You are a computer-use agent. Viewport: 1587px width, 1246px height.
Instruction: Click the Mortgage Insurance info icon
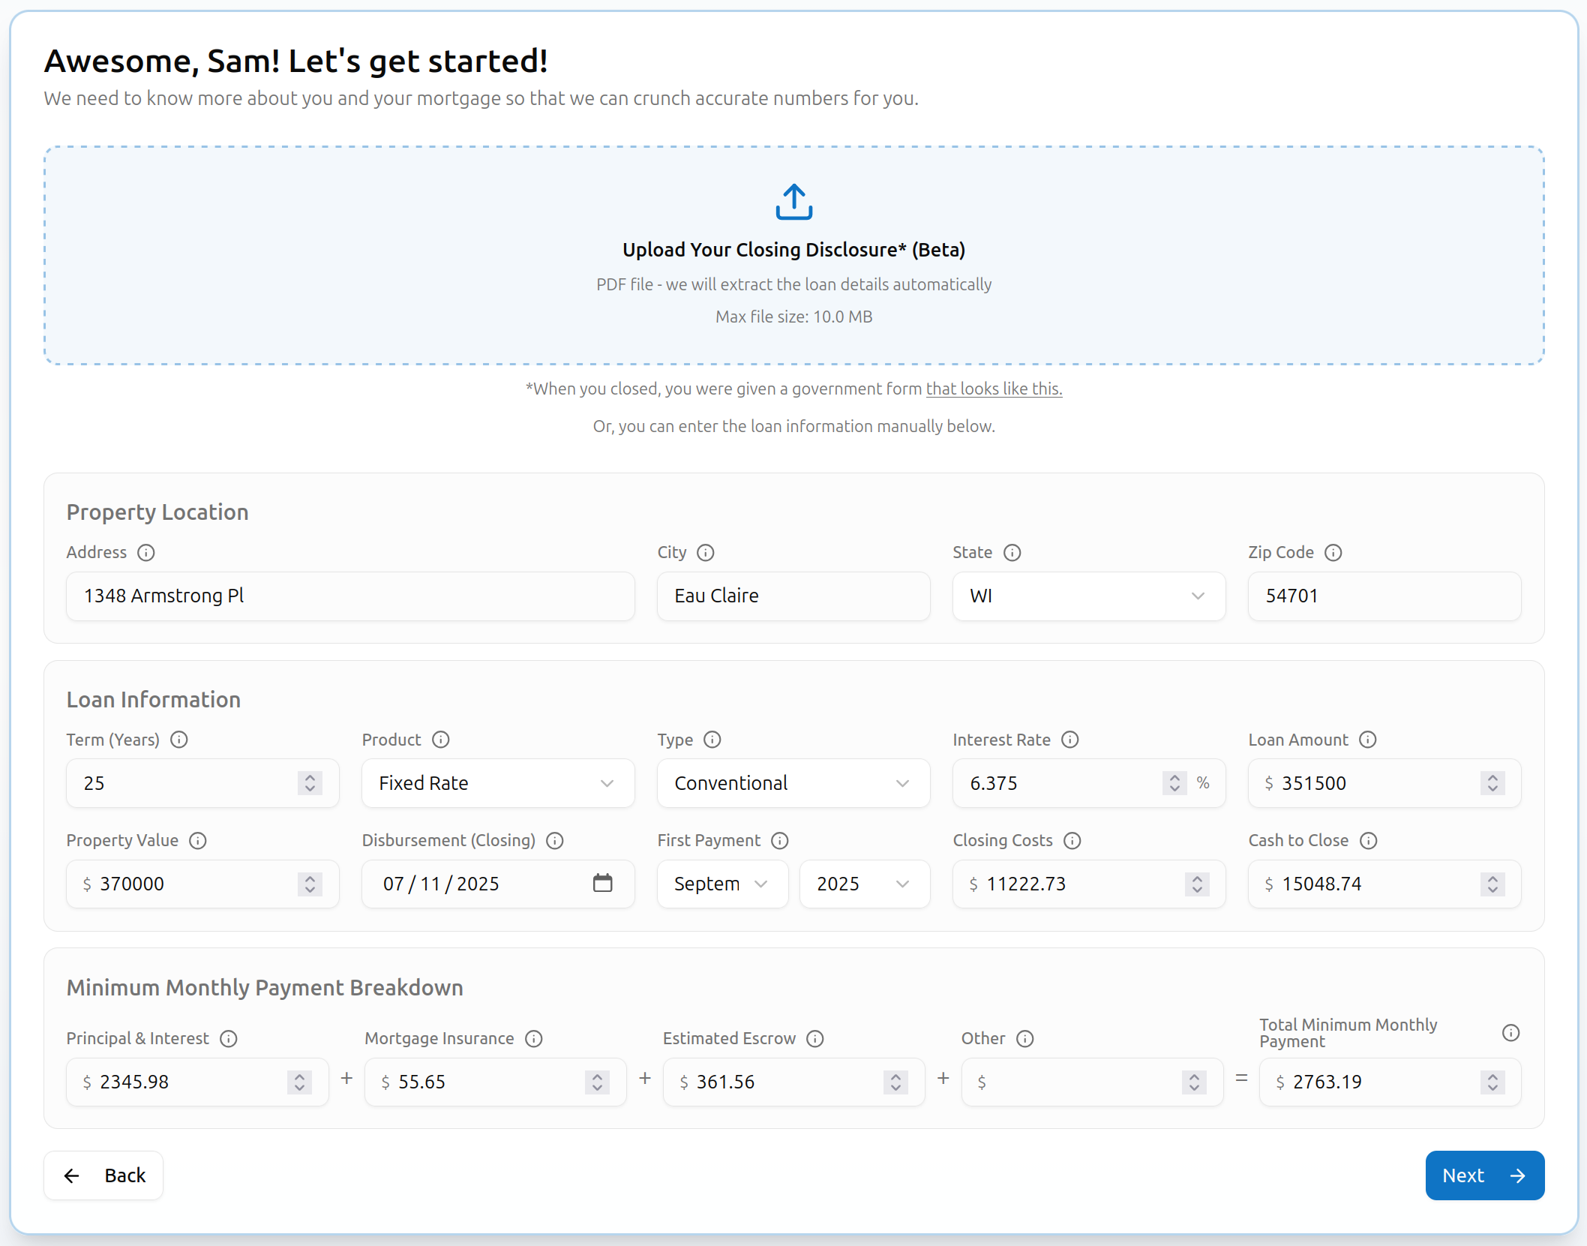coord(534,1039)
